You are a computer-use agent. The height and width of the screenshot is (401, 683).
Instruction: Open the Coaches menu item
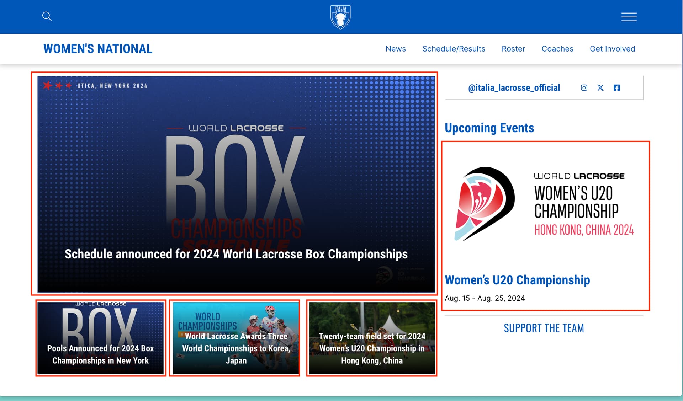[x=557, y=49]
